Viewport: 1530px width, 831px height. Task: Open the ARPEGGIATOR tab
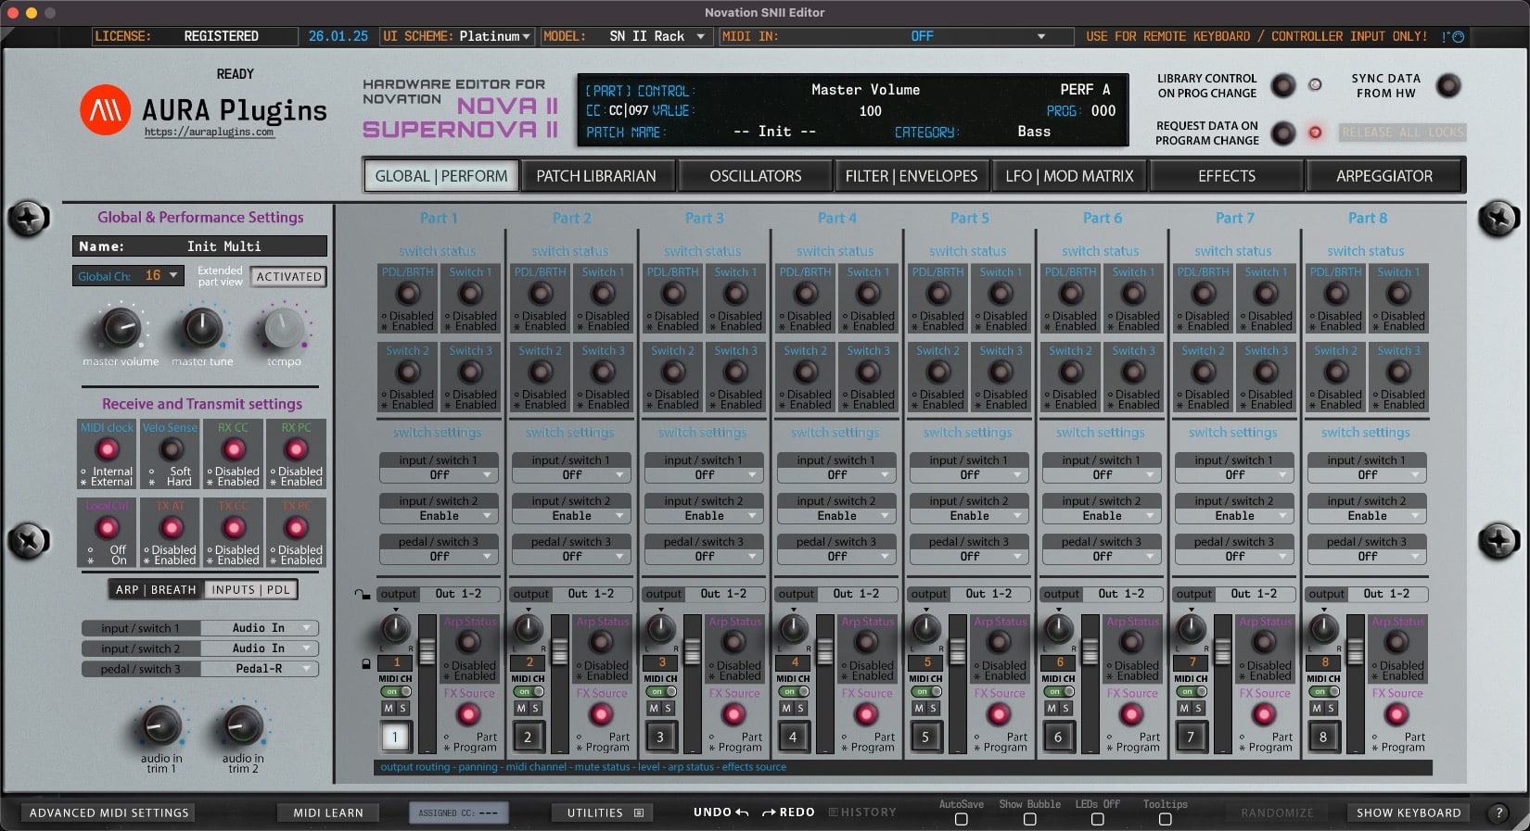[x=1383, y=176]
